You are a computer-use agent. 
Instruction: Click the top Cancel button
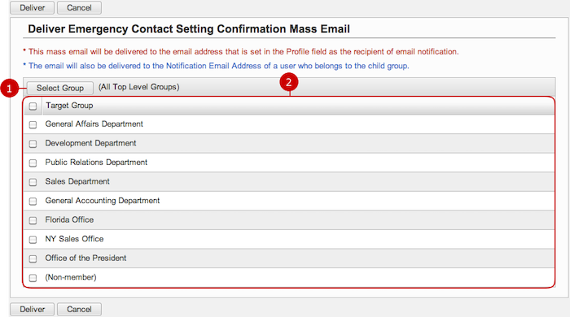(79, 7)
